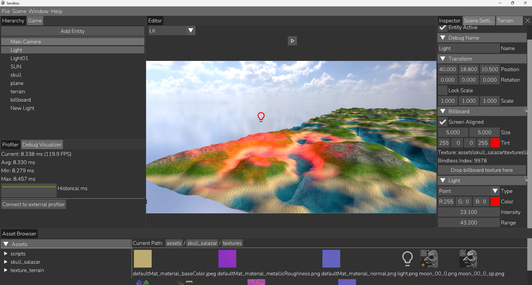Select defaultMat_material_metallicRoughness.png thumbnail
532x285 pixels.
point(227,259)
